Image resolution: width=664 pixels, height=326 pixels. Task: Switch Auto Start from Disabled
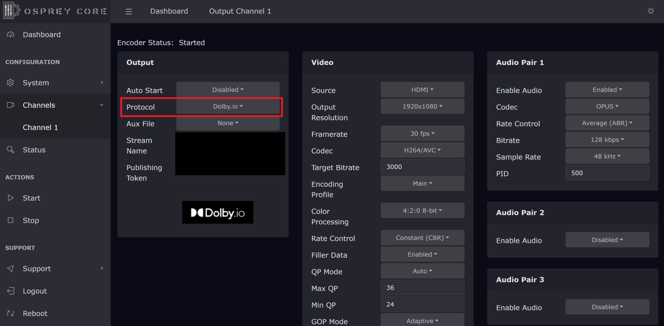[x=228, y=90]
